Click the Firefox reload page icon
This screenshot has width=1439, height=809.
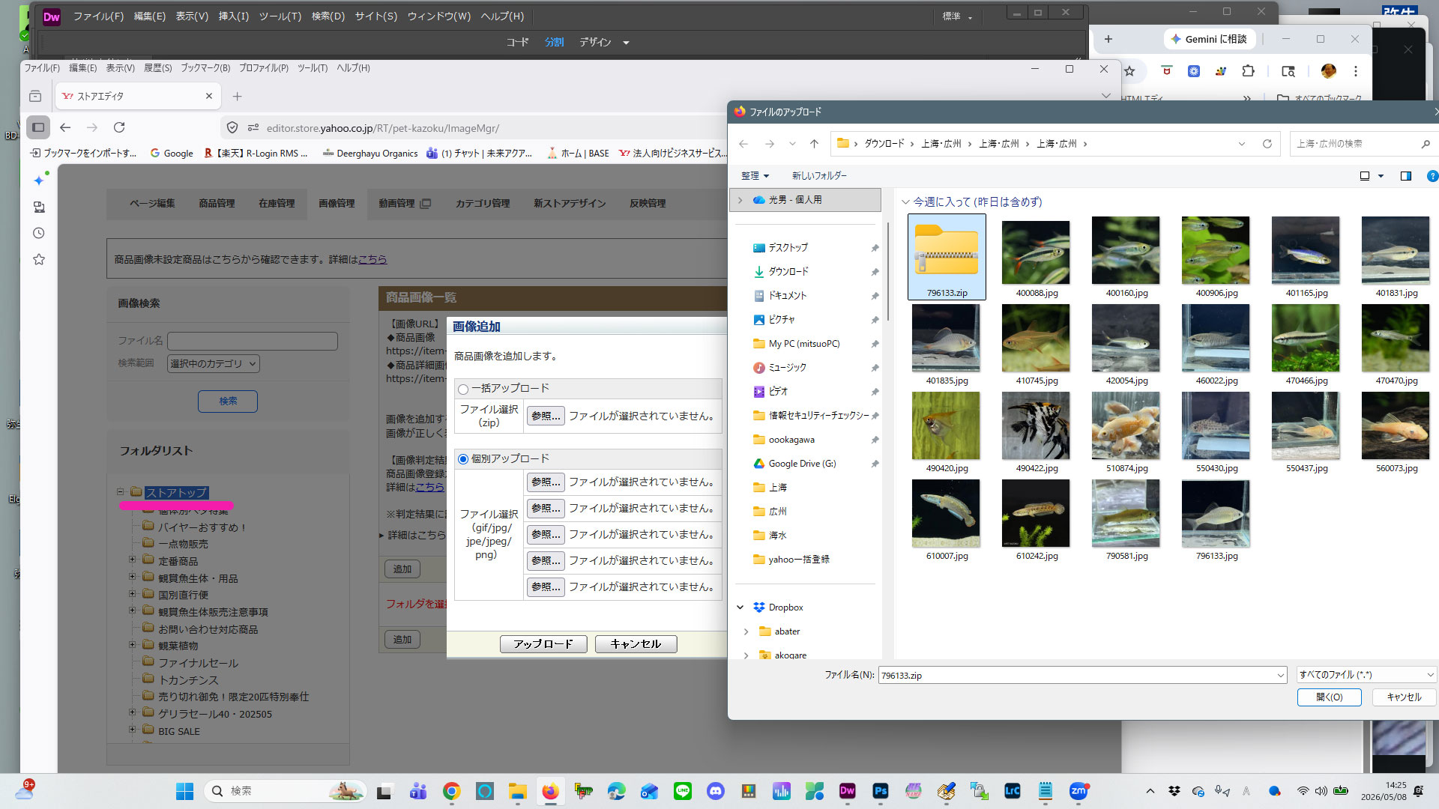pos(119,127)
